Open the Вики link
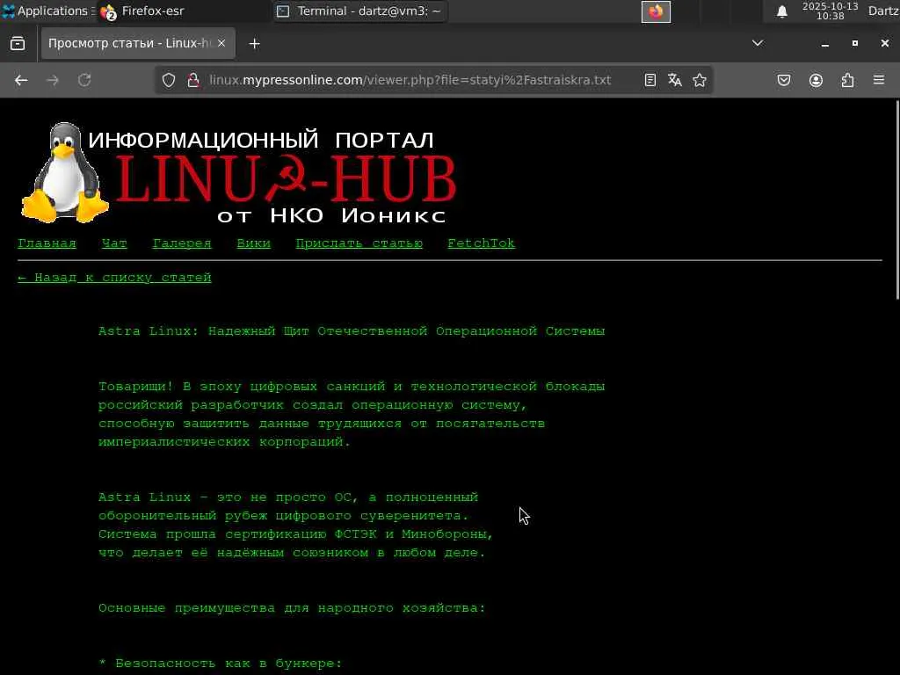Screen dimensions: 900x675 tap(254, 243)
